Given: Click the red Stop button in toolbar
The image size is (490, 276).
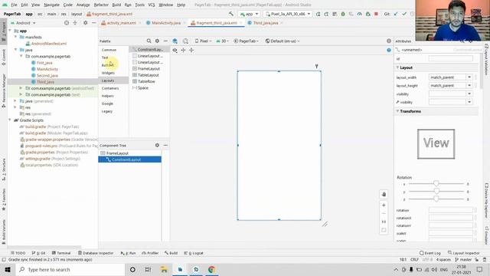Looking at the screenshot, I should pyautogui.click(x=376, y=14).
